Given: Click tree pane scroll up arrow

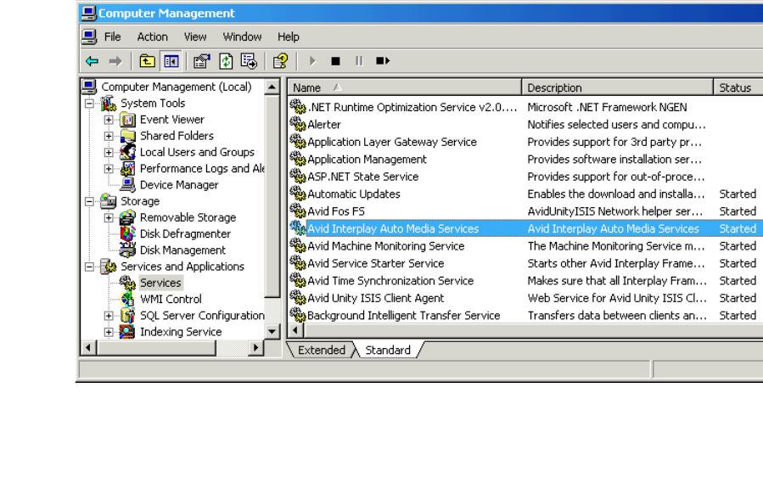Looking at the screenshot, I should pyautogui.click(x=272, y=87).
